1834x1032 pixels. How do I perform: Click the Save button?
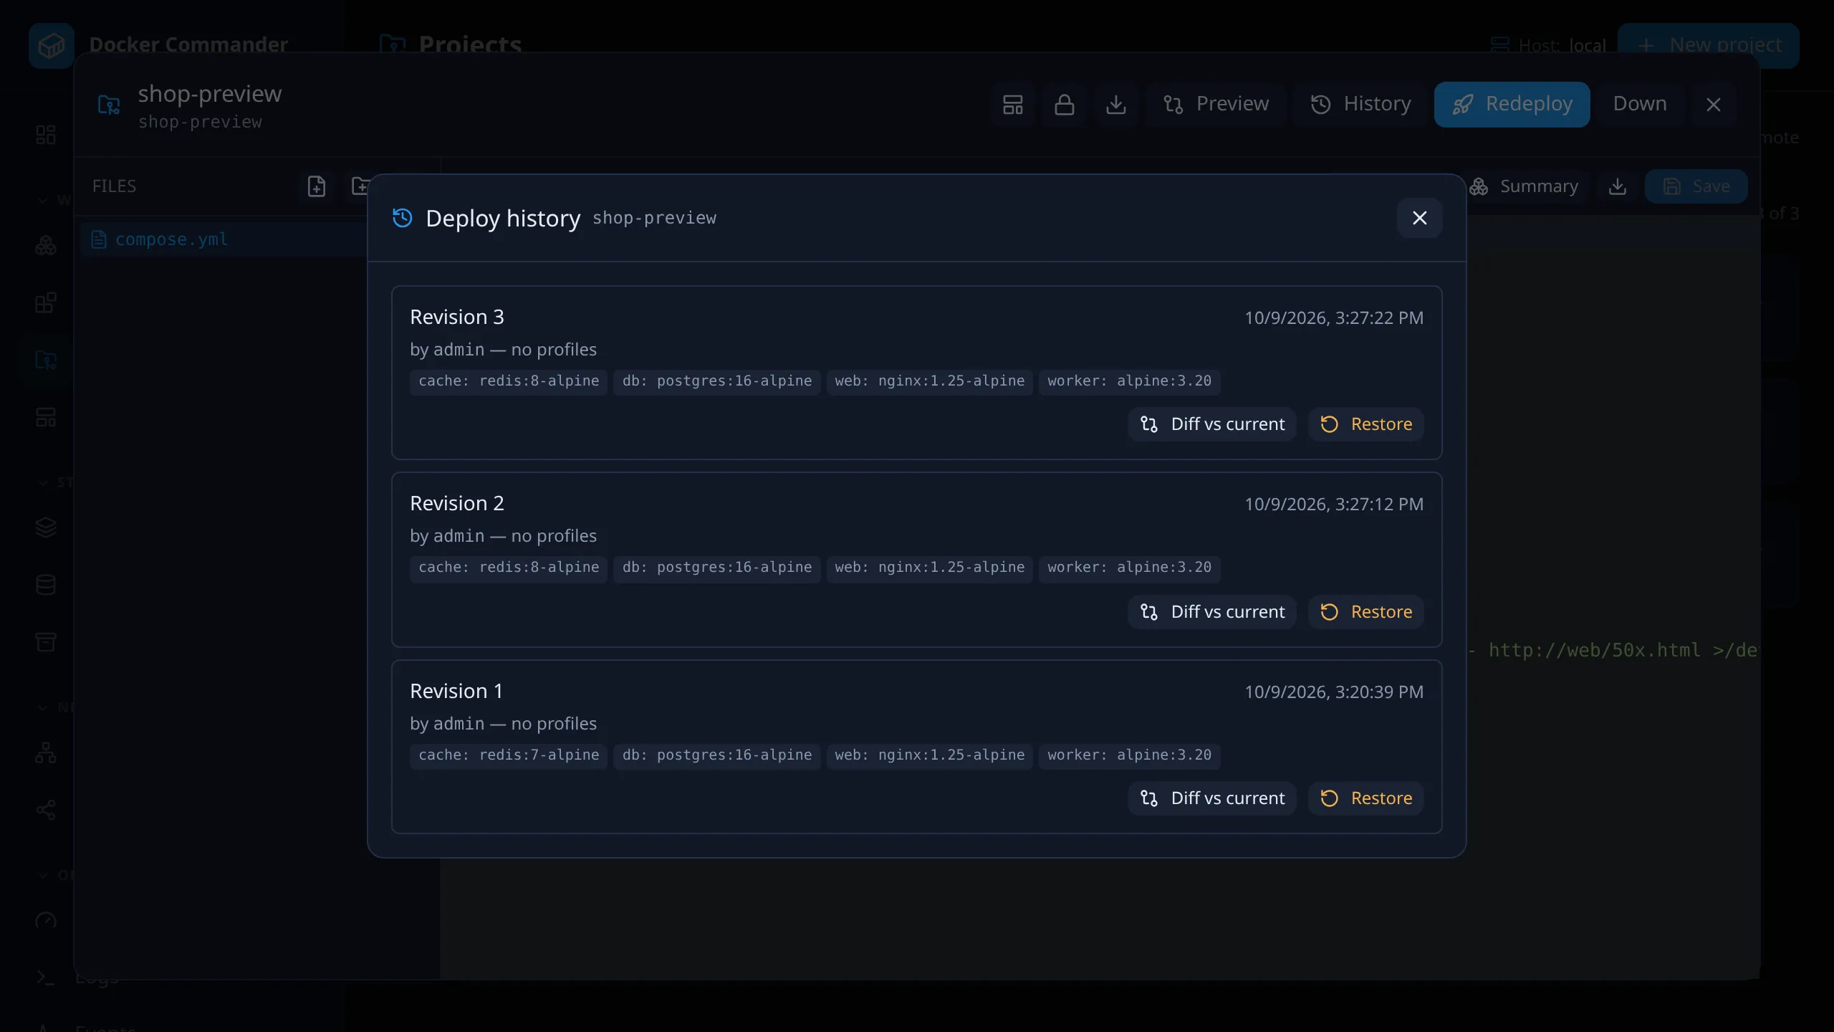point(1696,186)
